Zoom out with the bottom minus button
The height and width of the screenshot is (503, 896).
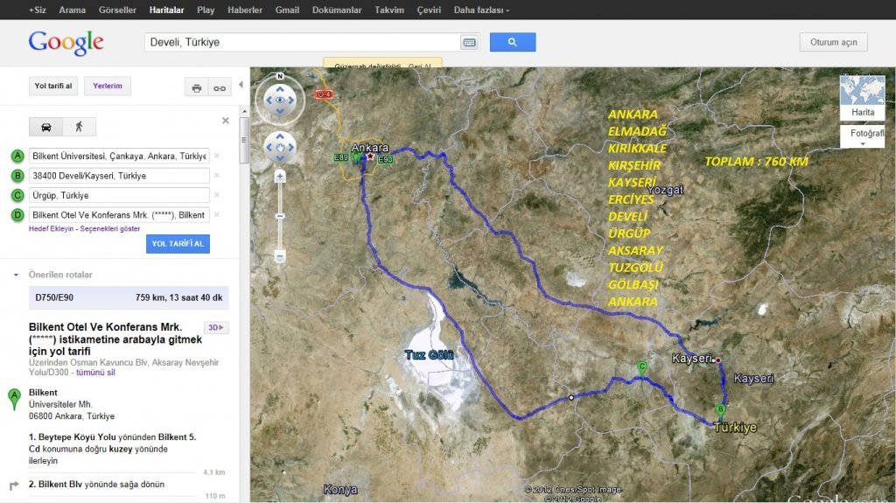280,256
